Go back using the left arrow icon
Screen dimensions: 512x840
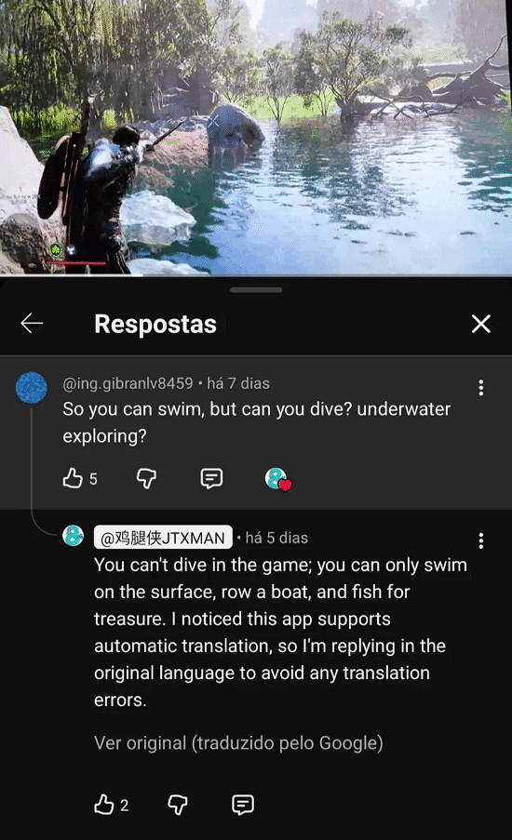pos(32,324)
